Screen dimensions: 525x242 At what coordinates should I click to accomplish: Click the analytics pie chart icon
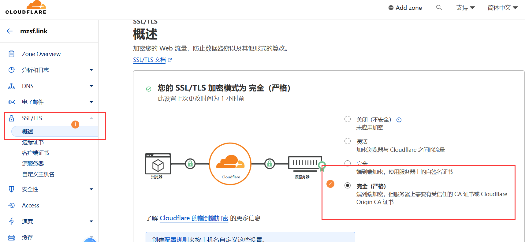(12, 70)
